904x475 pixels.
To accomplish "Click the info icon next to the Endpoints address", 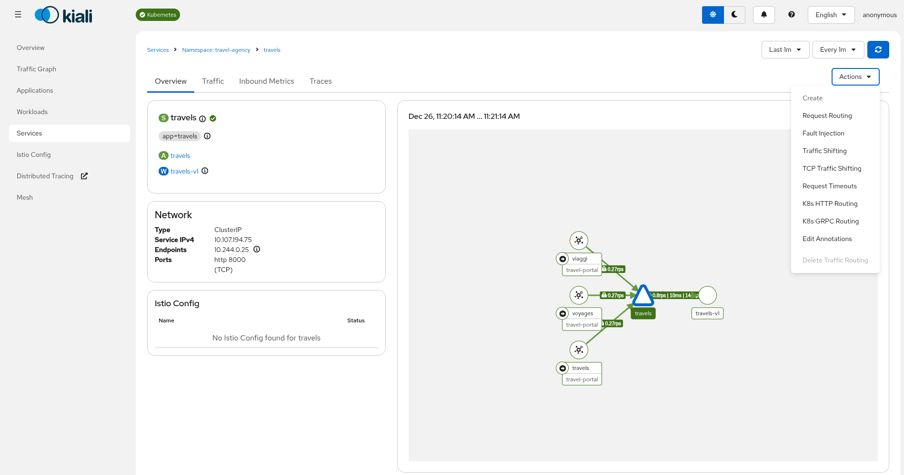I will pyautogui.click(x=257, y=249).
